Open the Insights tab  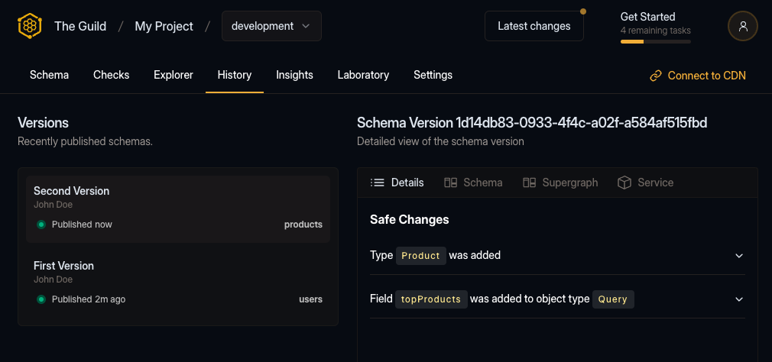pos(294,75)
